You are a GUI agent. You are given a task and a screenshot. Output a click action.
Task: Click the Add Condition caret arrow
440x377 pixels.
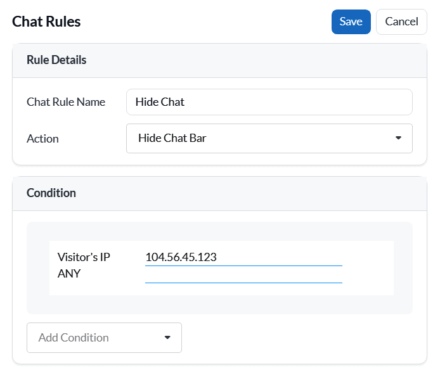point(167,338)
